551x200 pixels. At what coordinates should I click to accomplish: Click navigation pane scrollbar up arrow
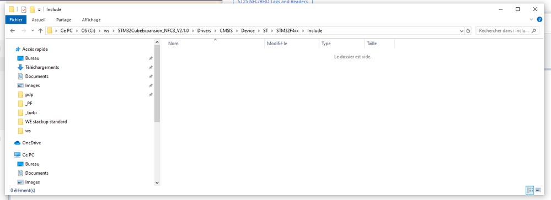[157, 42]
